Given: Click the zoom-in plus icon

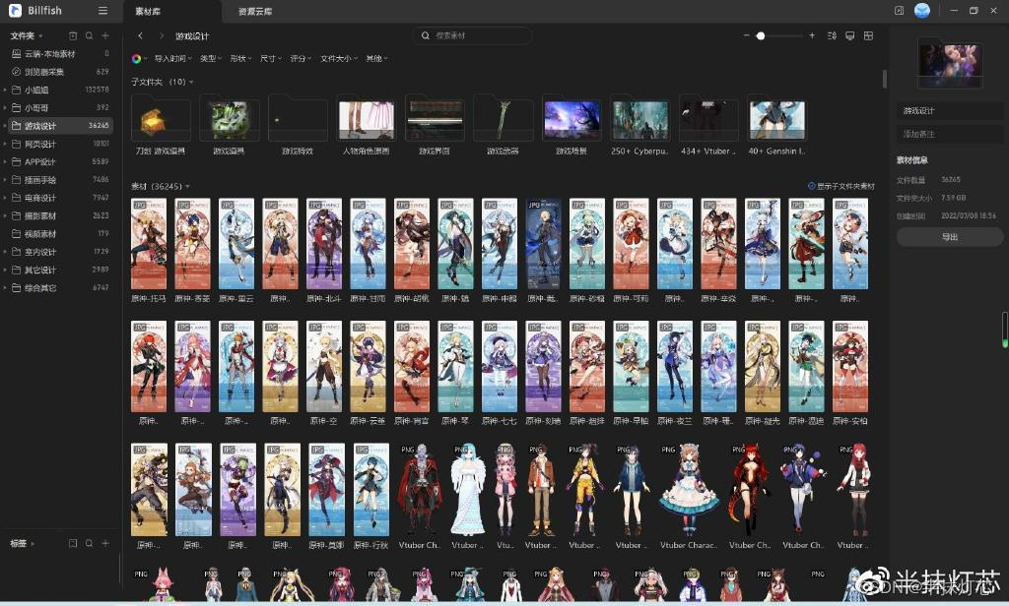Looking at the screenshot, I should (x=812, y=36).
